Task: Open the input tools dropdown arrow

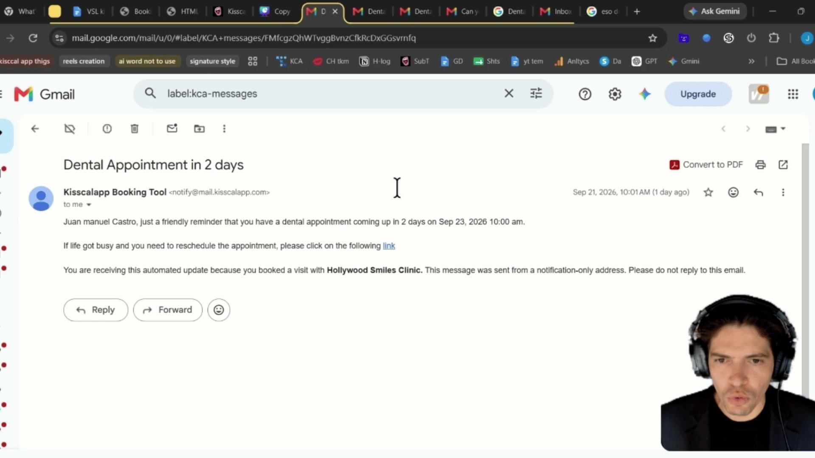Action: click(x=783, y=128)
